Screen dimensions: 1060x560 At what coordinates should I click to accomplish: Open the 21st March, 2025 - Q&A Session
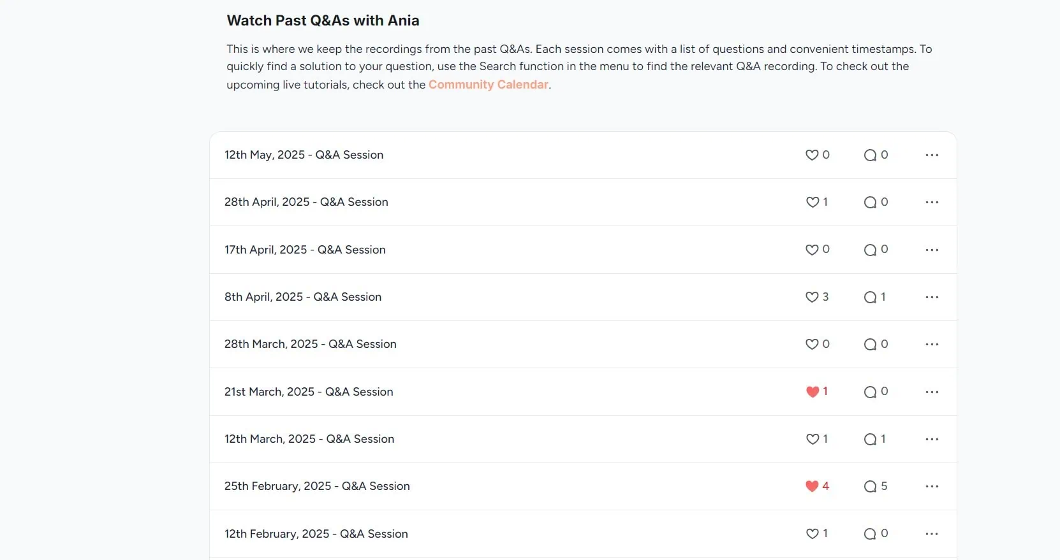(309, 392)
